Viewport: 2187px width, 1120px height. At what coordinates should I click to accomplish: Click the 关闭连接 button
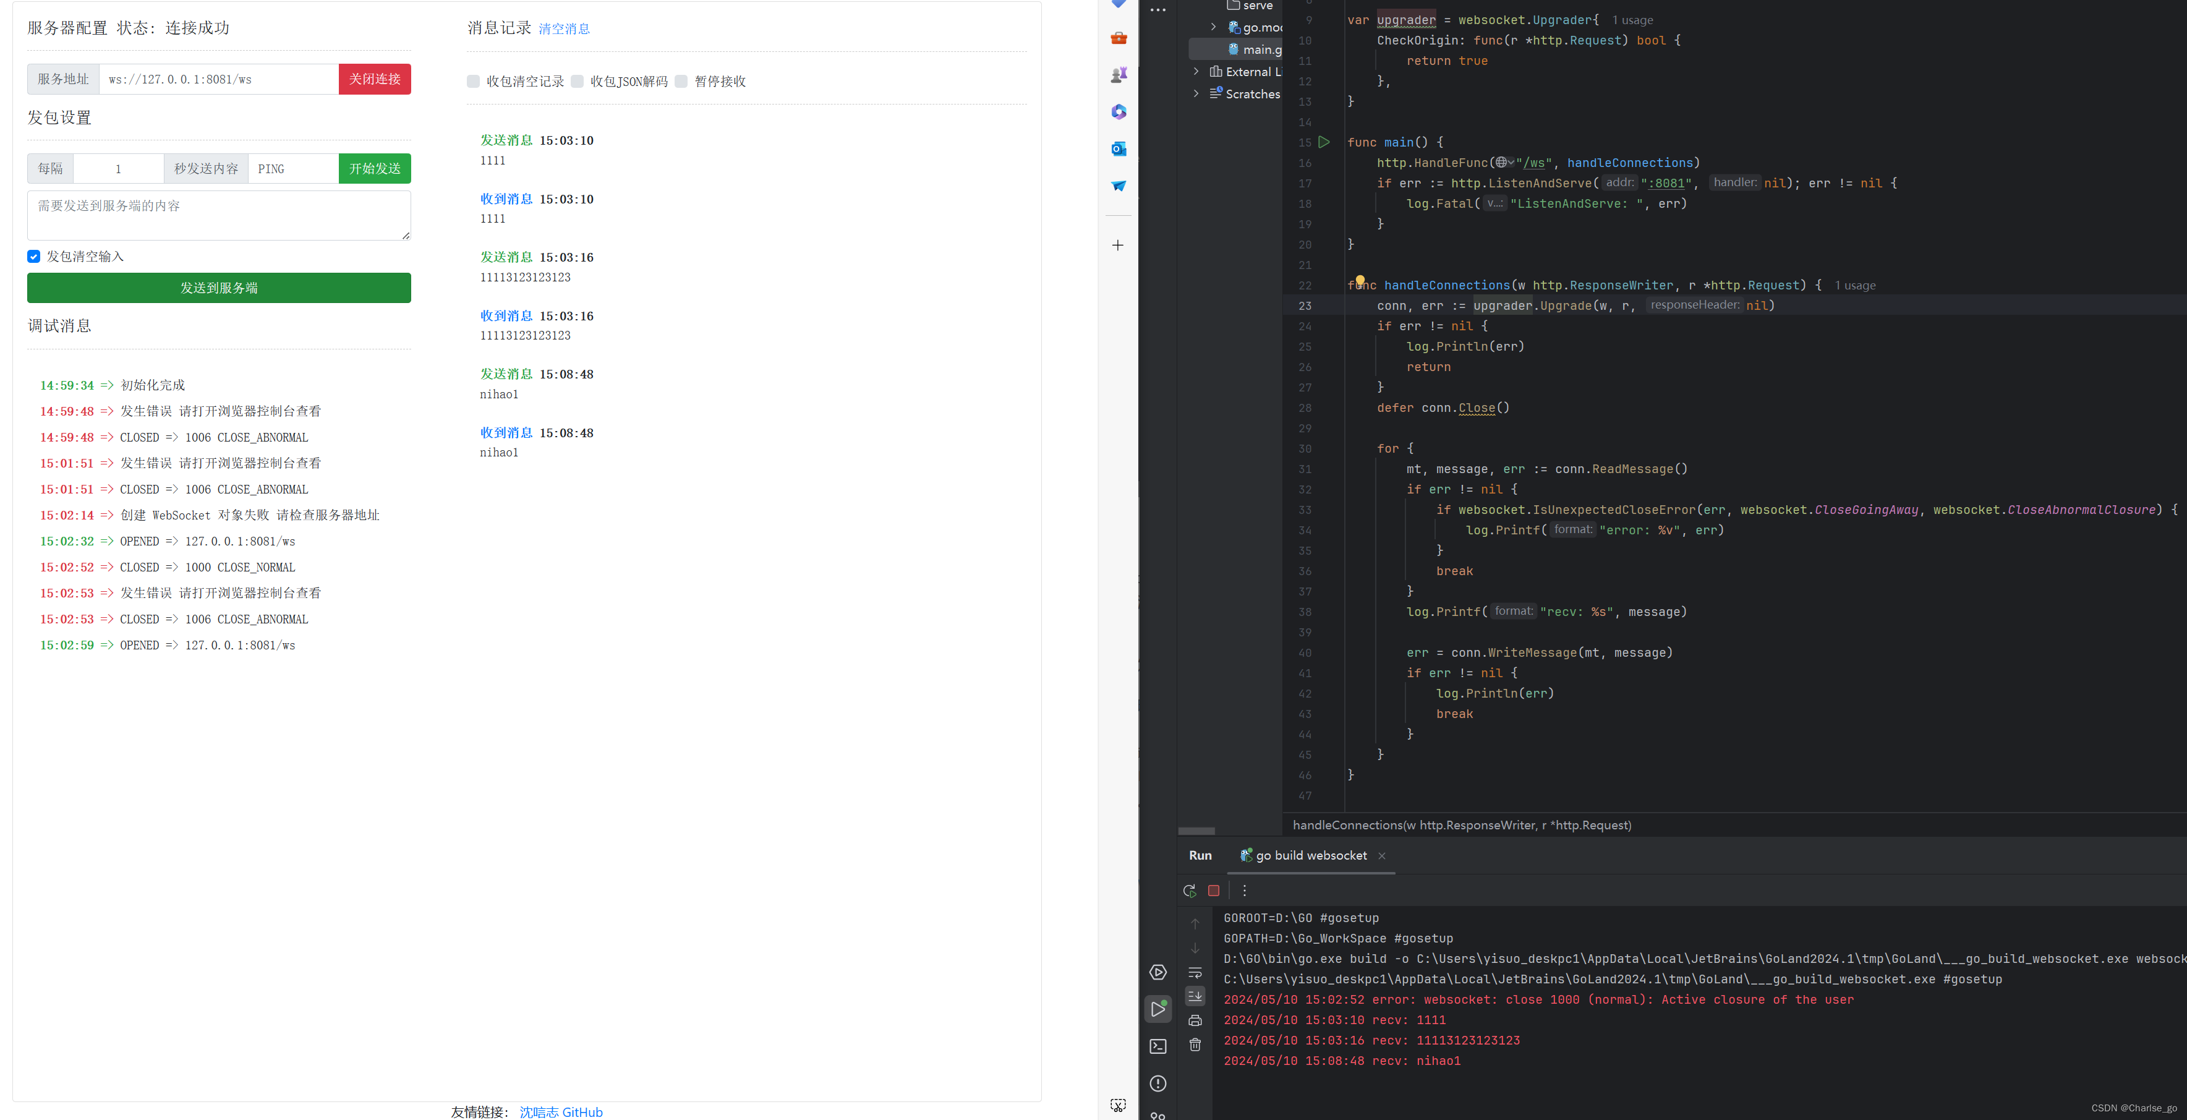(x=375, y=79)
